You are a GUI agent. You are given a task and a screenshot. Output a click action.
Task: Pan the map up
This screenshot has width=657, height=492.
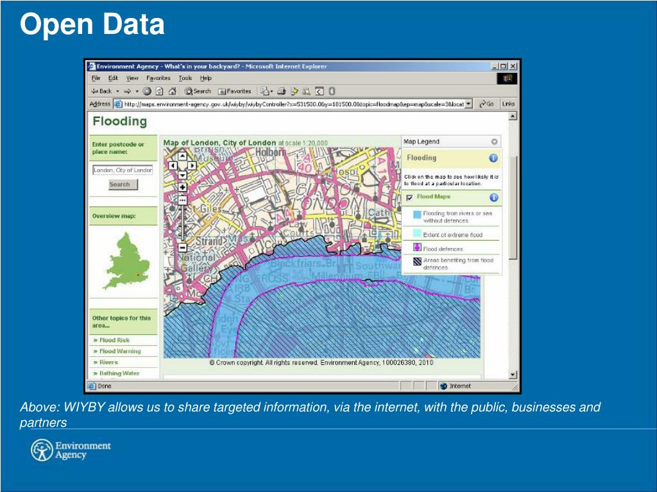pyautogui.click(x=182, y=156)
